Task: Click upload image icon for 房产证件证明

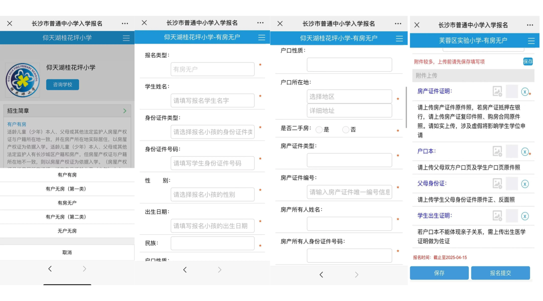Action: [497, 91]
